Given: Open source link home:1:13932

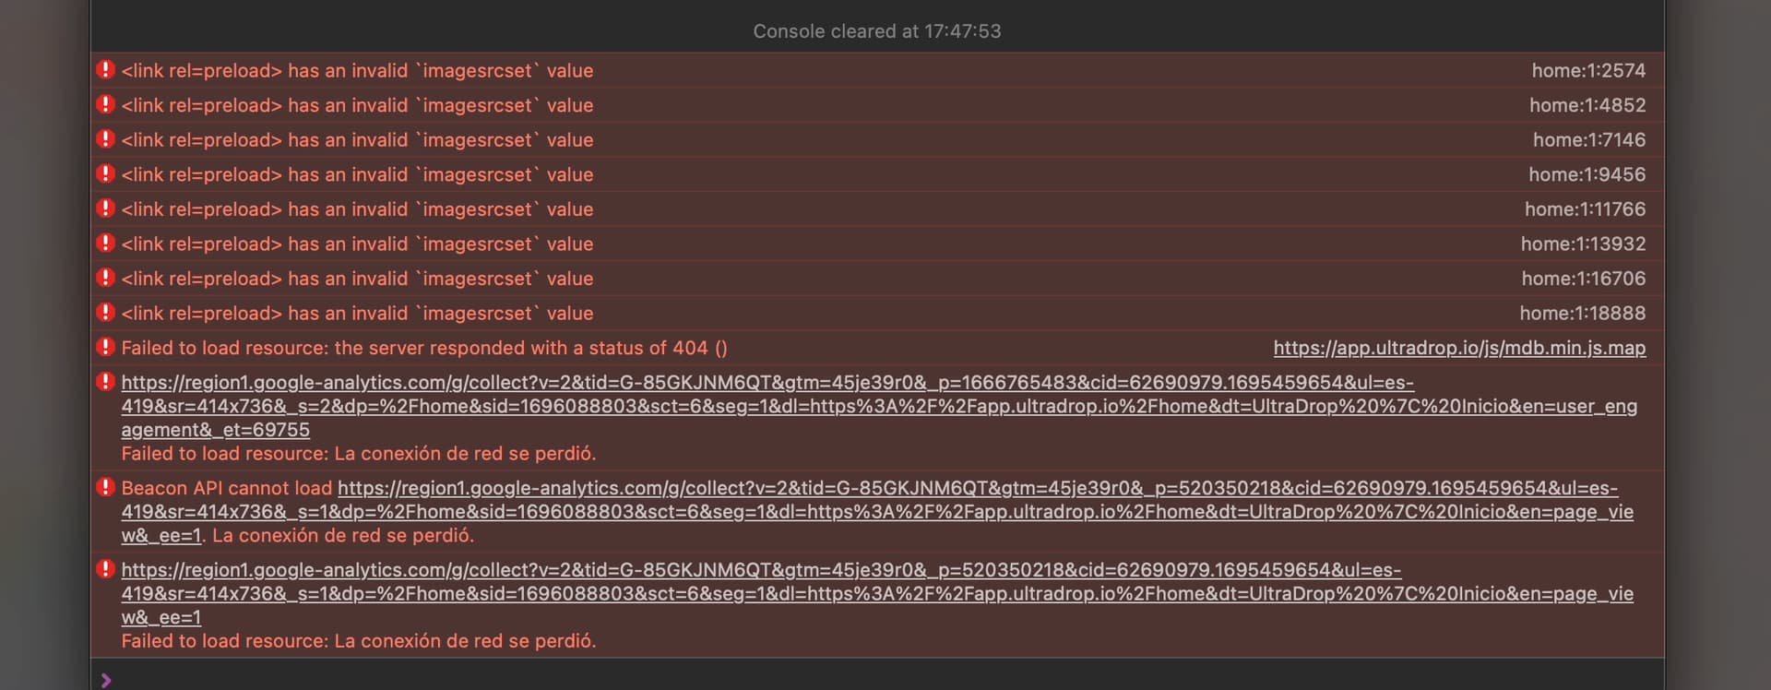Looking at the screenshot, I should (1584, 244).
